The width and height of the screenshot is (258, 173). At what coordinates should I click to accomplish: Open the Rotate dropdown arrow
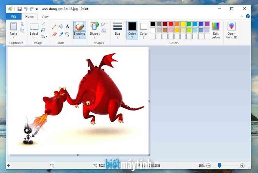46,36
